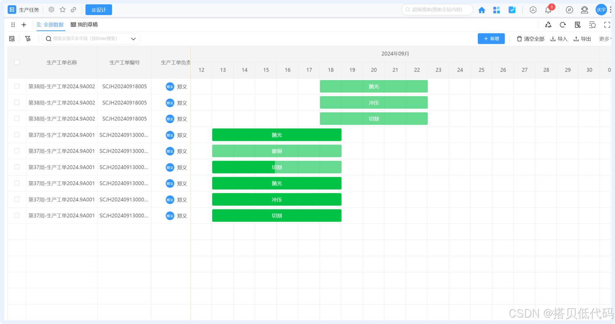The height and width of the screenshot is (324, 615).
Task: Click the compass explore icon
Action: (x=569, y=10)
